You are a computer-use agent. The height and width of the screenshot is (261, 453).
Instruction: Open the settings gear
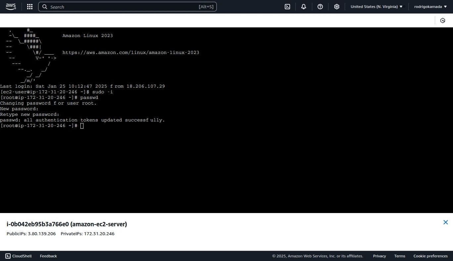[x=337, y=7]
